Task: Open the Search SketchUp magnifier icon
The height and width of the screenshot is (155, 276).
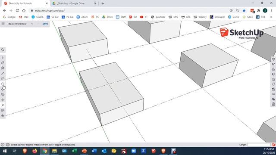Action: [3, 50]
